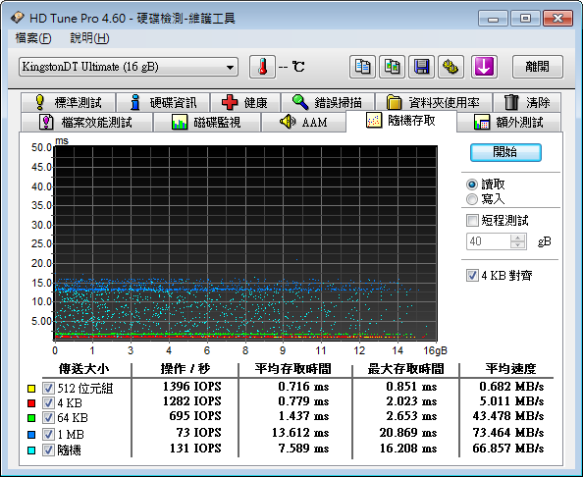Enable the 短程測試 short stroke checkbox

(472, 221)
